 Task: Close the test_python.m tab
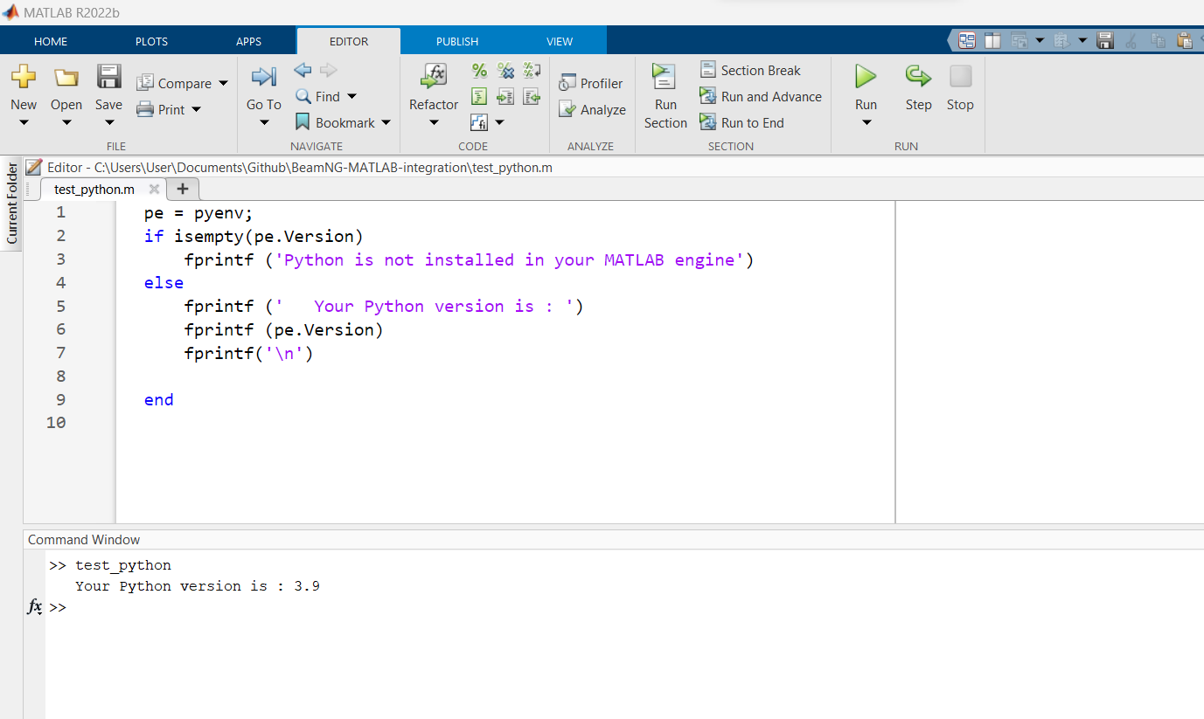[x=154, y=189]
